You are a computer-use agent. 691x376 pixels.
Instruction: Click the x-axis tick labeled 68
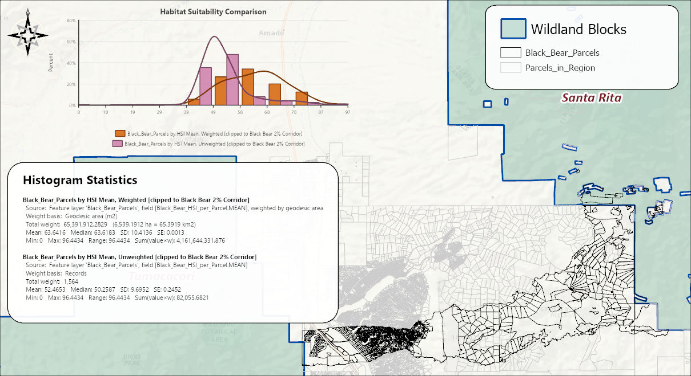267,112
